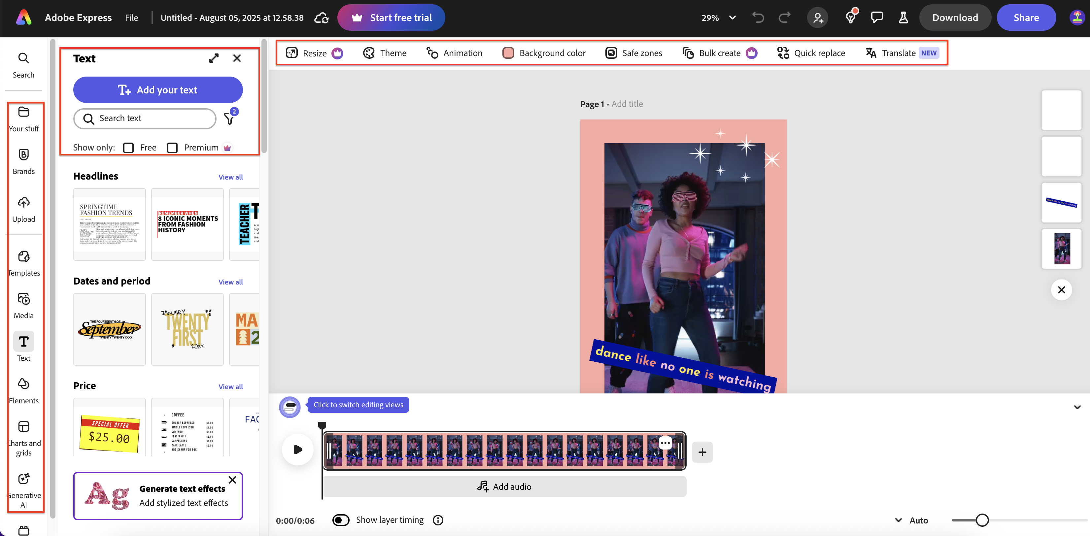Image resolution: width=1090 pixels, height=536 pixels.
Task: Click Add title page field
Action: [627, 104]
